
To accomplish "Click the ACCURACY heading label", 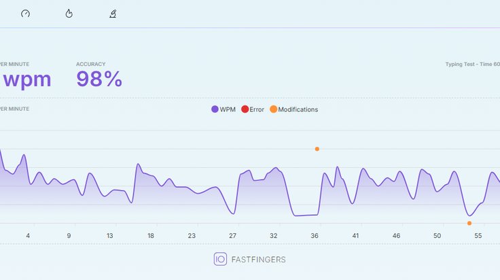I will (90, 64).
